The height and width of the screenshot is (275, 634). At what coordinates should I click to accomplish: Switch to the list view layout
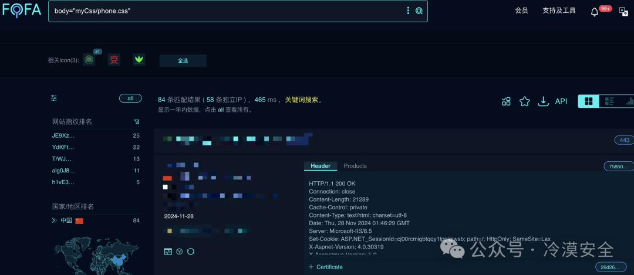pos(609,101)
